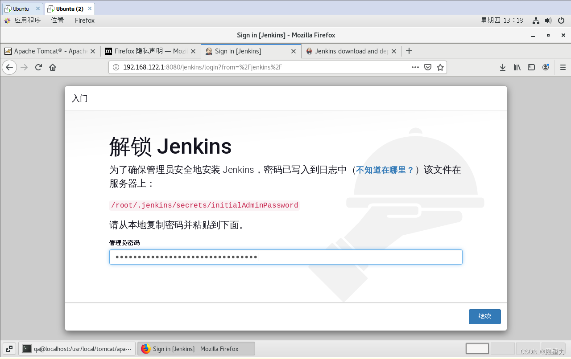Open the 位置 menu

coord(57,20)
